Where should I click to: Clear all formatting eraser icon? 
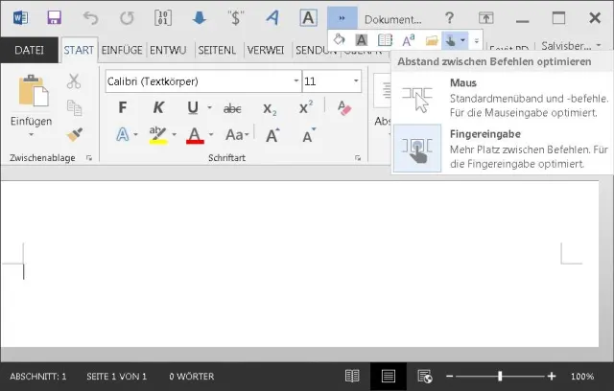point(344,107)
